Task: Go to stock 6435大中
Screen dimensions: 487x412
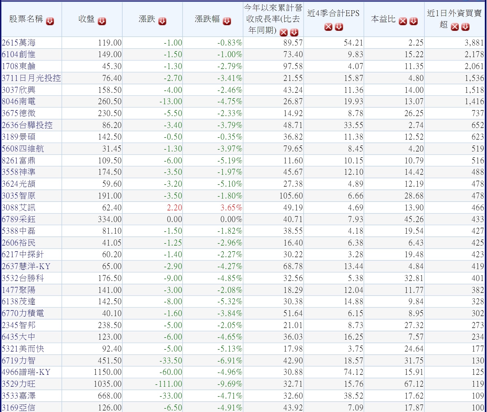Action: click(19, 337)
